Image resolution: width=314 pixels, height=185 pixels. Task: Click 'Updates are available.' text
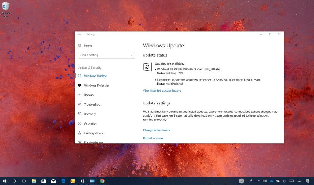click(x=169, y=63)
